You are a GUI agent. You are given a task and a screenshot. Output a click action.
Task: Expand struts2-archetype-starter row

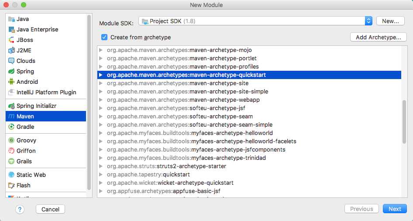[x=100, y=166]
